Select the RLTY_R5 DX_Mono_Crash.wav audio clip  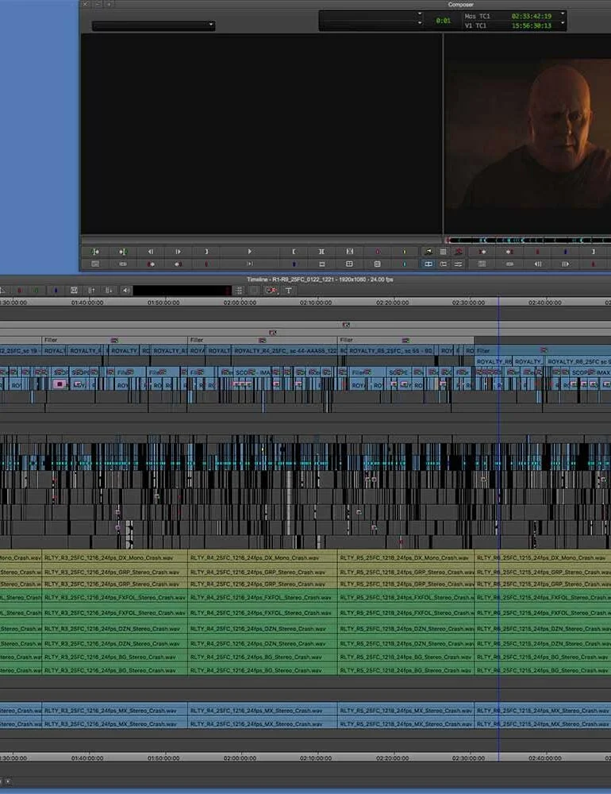pyautogui.click(x=405, y=558)
